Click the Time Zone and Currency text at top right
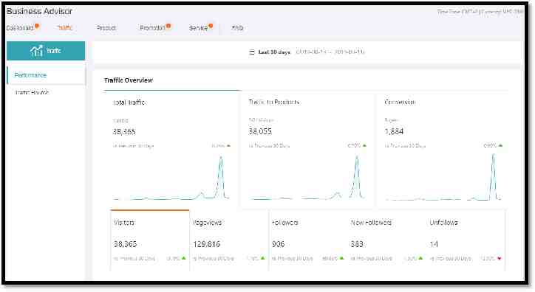This screenshot has height=292, width=535. [480, 12]
